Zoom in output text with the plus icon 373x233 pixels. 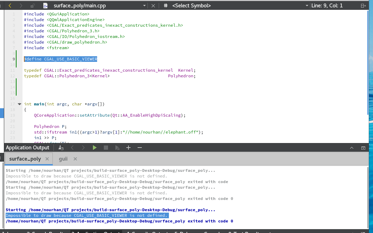point(128,148)
